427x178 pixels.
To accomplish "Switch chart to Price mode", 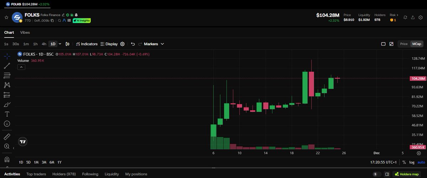I will 404,44.
